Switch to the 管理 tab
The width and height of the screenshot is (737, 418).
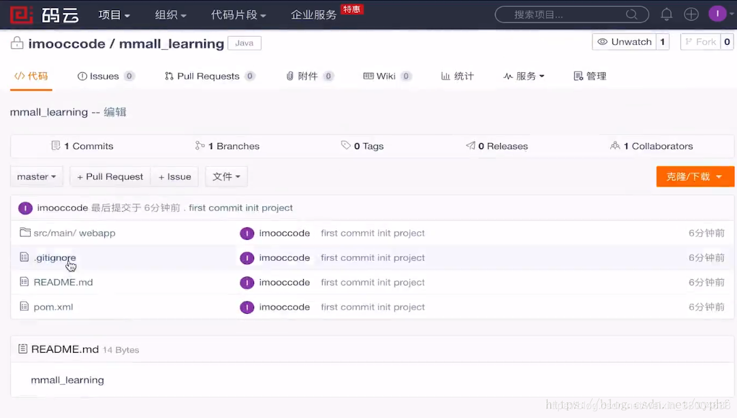[590, 76]
